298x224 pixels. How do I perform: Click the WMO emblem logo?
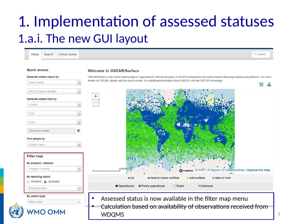pyautogui.click(x=16, y=211)
